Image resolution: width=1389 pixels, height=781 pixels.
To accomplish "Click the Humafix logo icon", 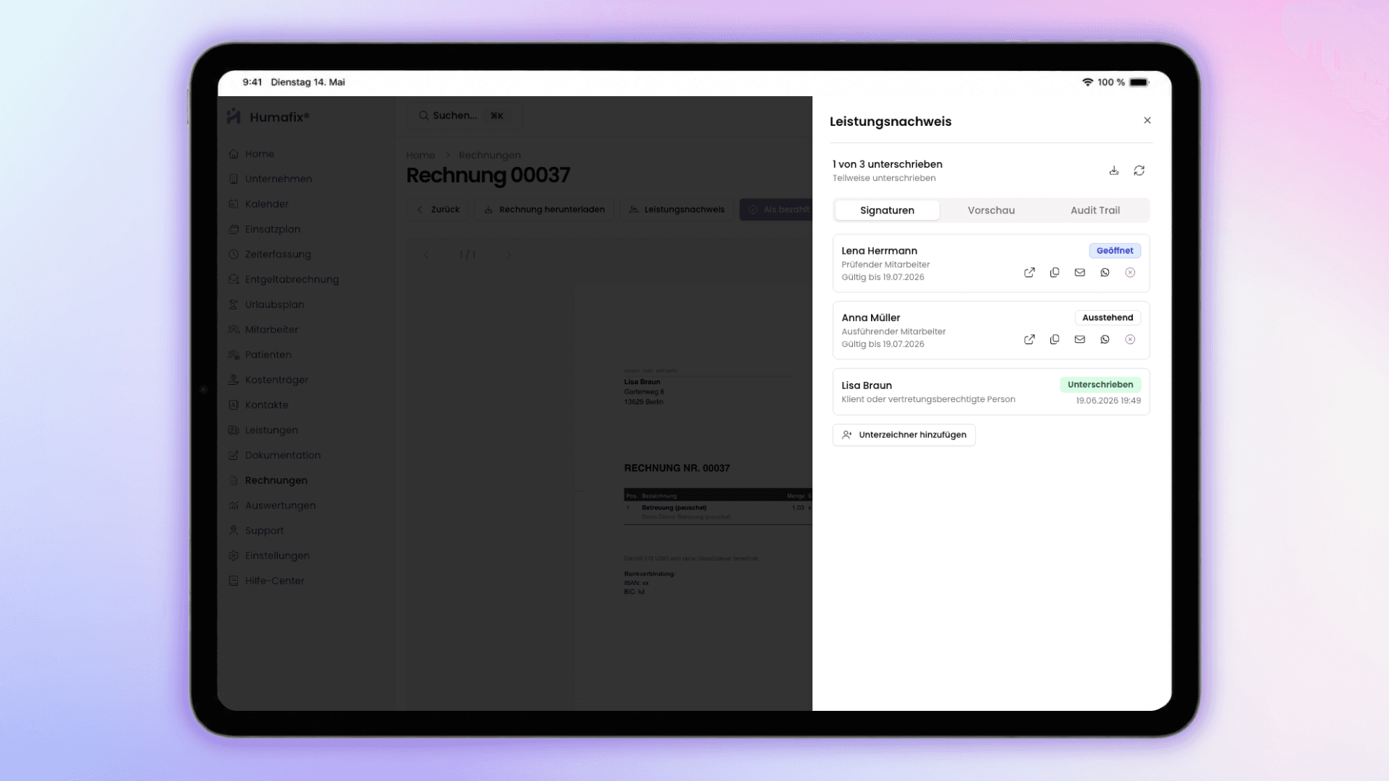I will pos(234,116).
